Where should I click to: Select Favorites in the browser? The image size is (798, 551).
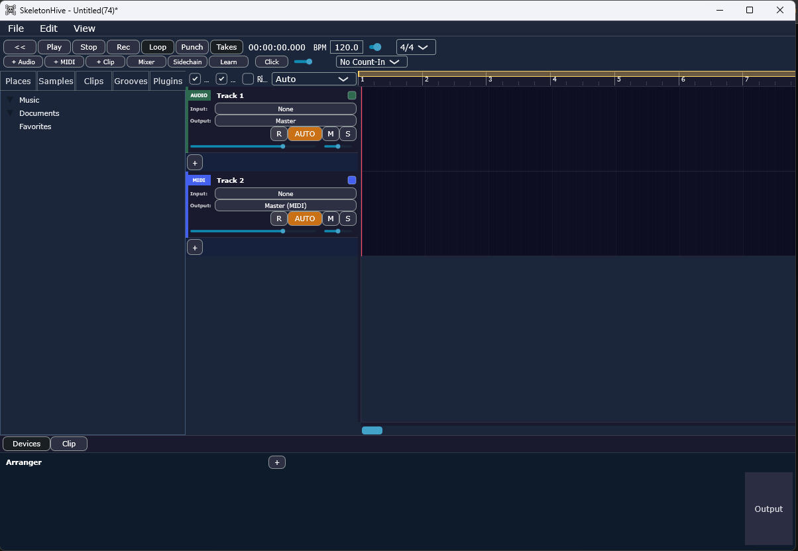pos(35,126)
